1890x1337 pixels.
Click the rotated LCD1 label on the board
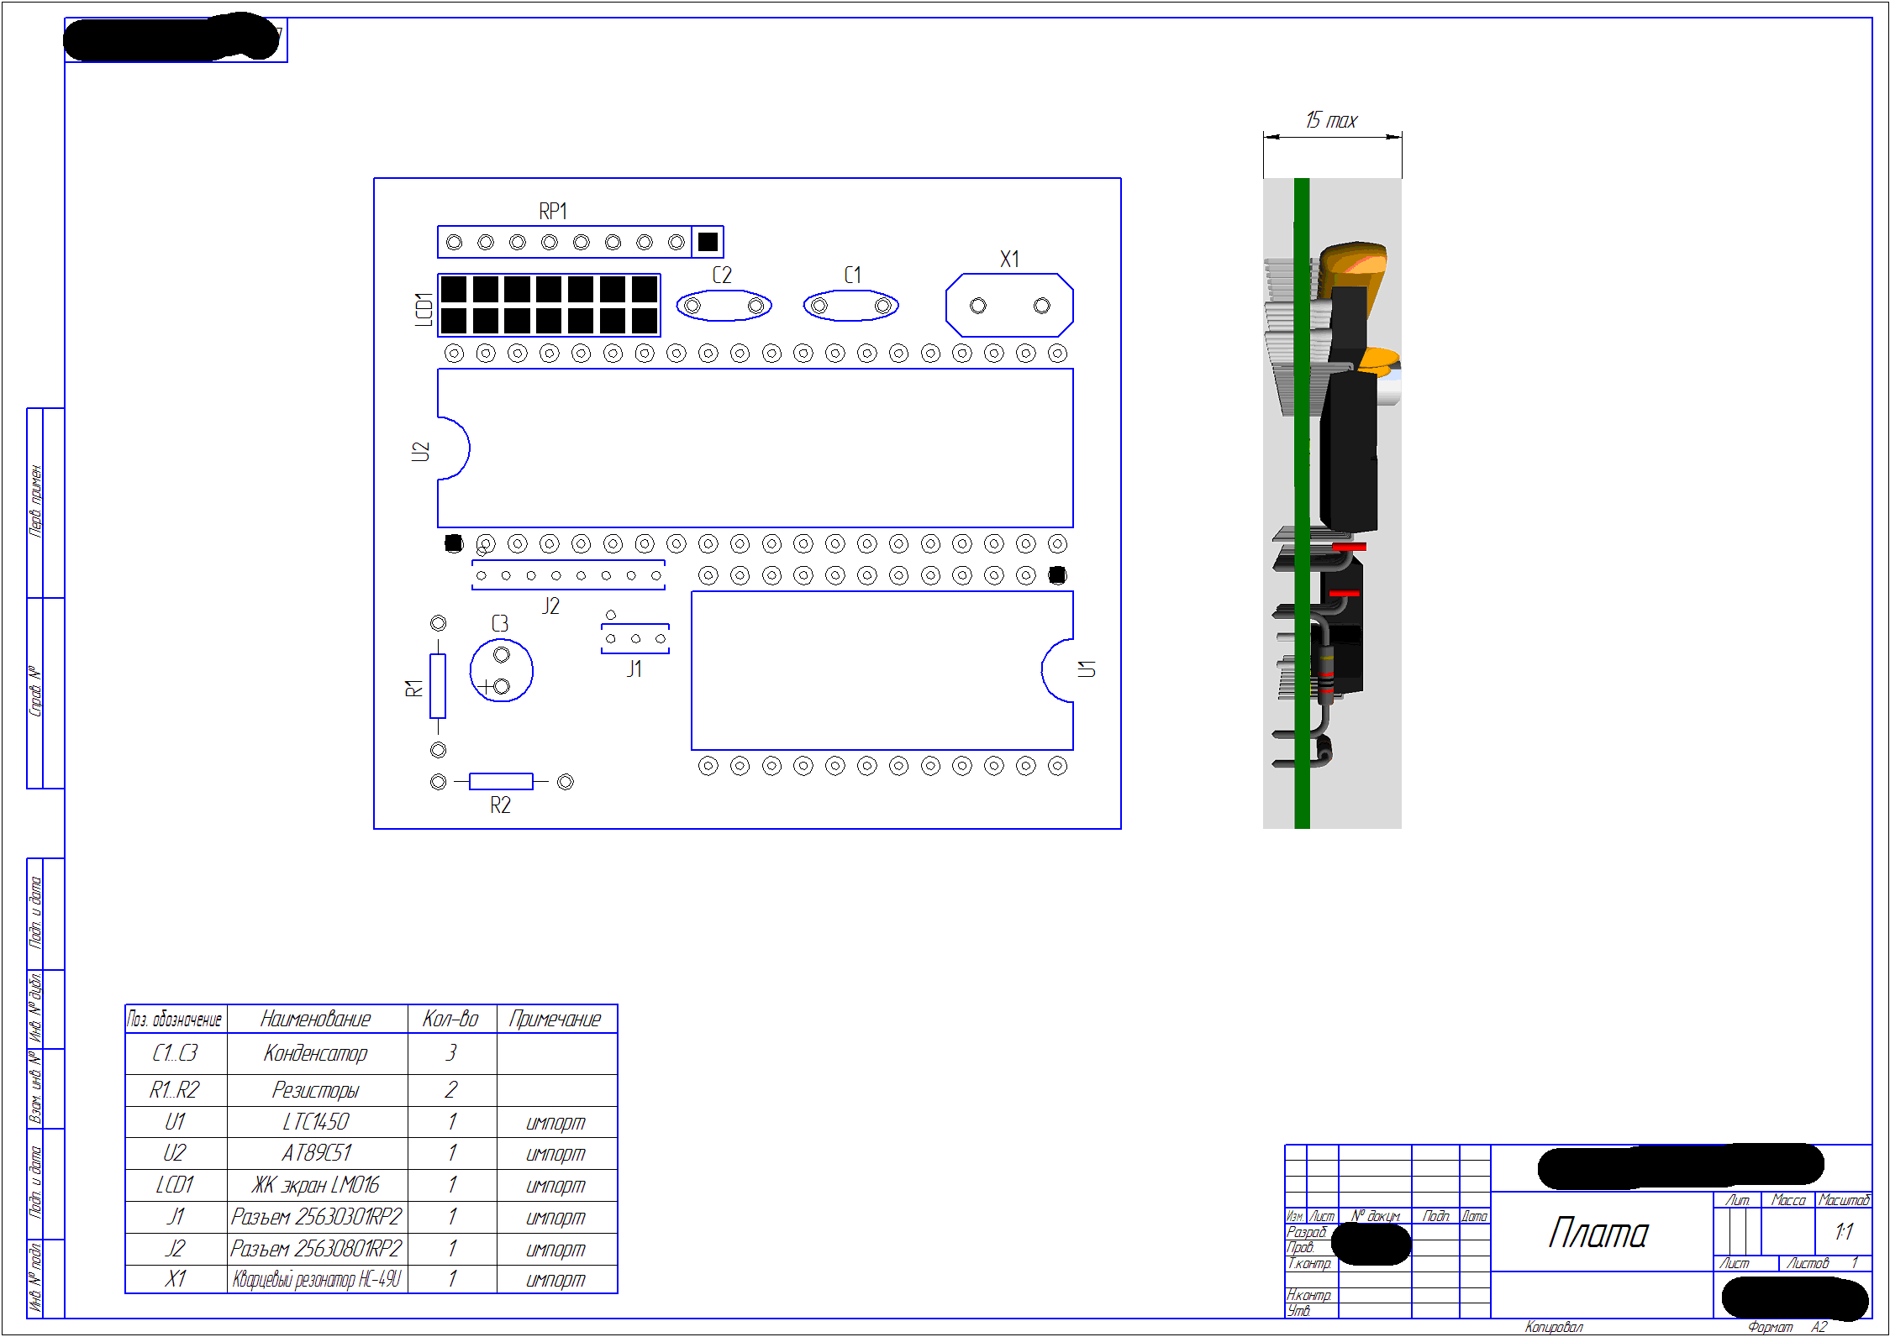pyautogui.click(x=424, y=310)
